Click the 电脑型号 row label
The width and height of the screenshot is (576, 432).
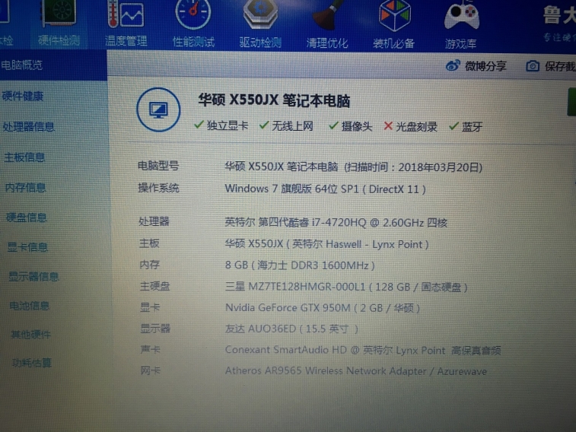pos(158,166)
